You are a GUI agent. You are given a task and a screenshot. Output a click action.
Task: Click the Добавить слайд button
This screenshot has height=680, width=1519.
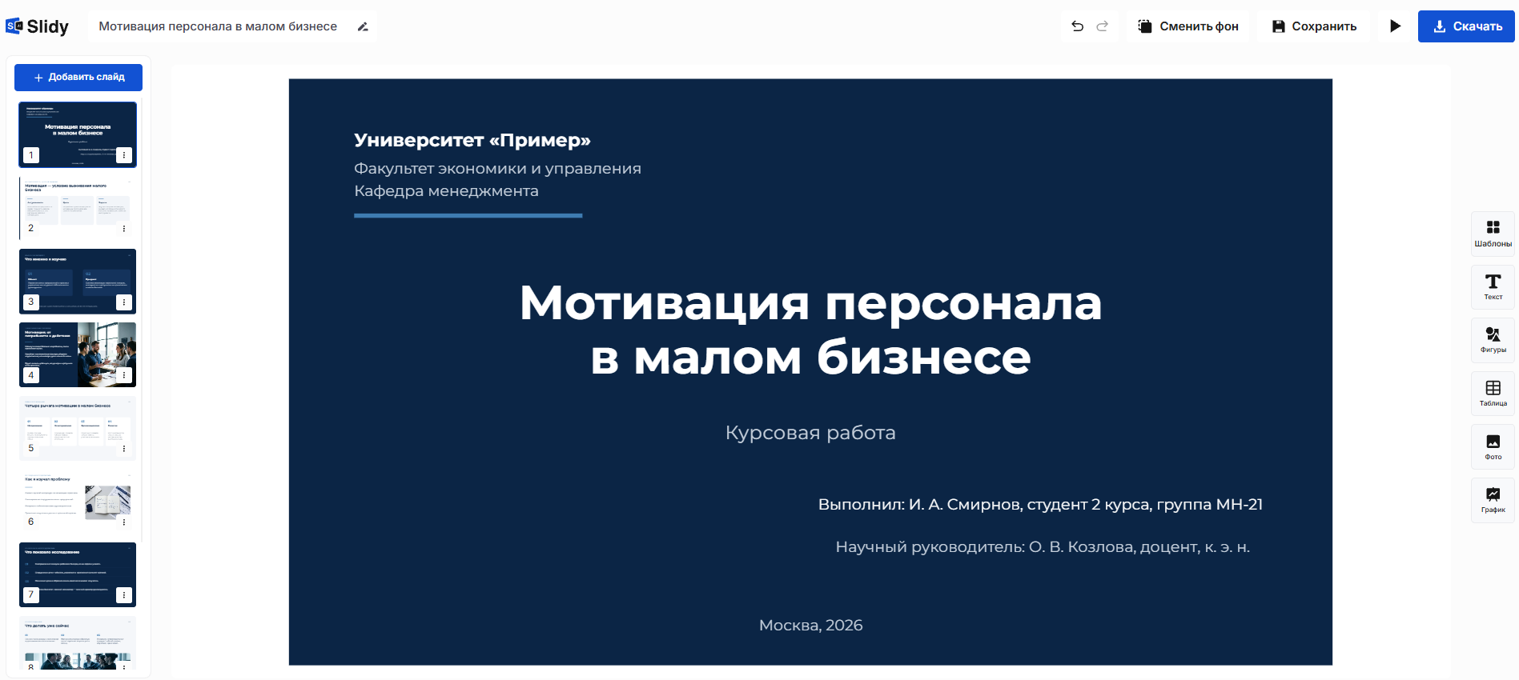[78, 78]
